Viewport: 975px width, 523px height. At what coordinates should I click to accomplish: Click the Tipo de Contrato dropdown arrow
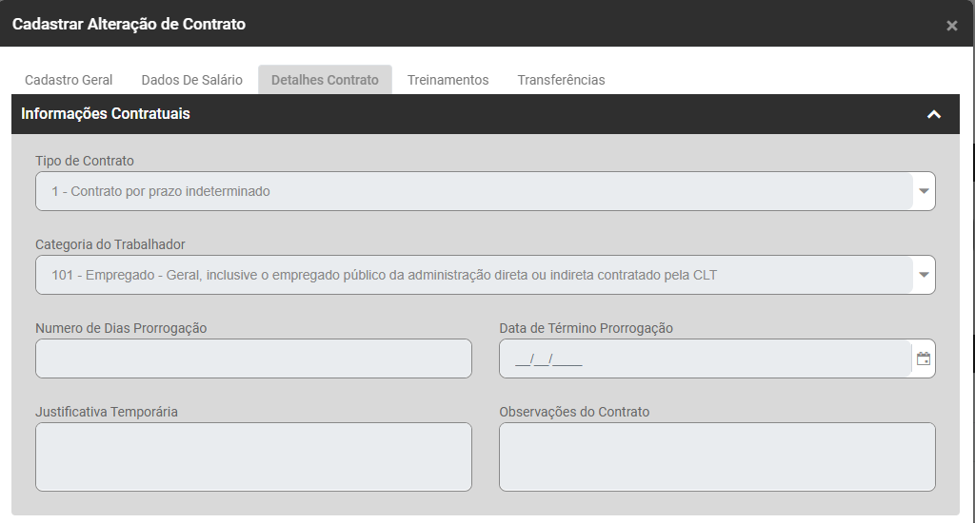[x=923, y=191]
